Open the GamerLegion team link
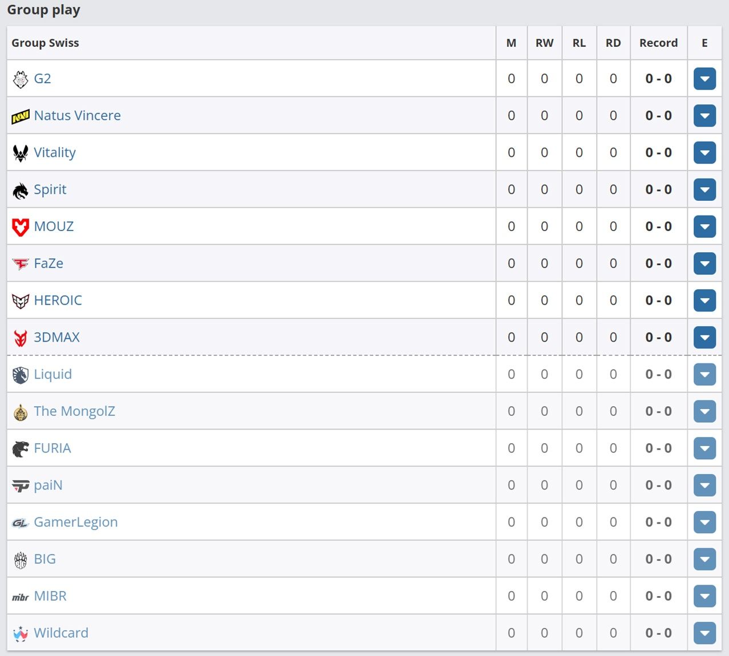Viewport: 729px width, 656px height. point(75,522)
